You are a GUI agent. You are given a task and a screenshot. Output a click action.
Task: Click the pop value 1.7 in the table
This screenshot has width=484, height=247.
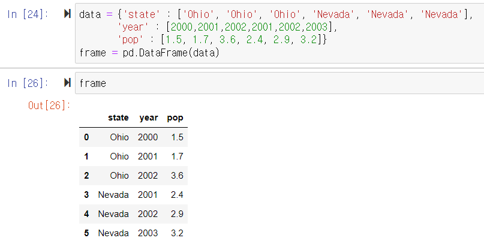click(177, 156)
